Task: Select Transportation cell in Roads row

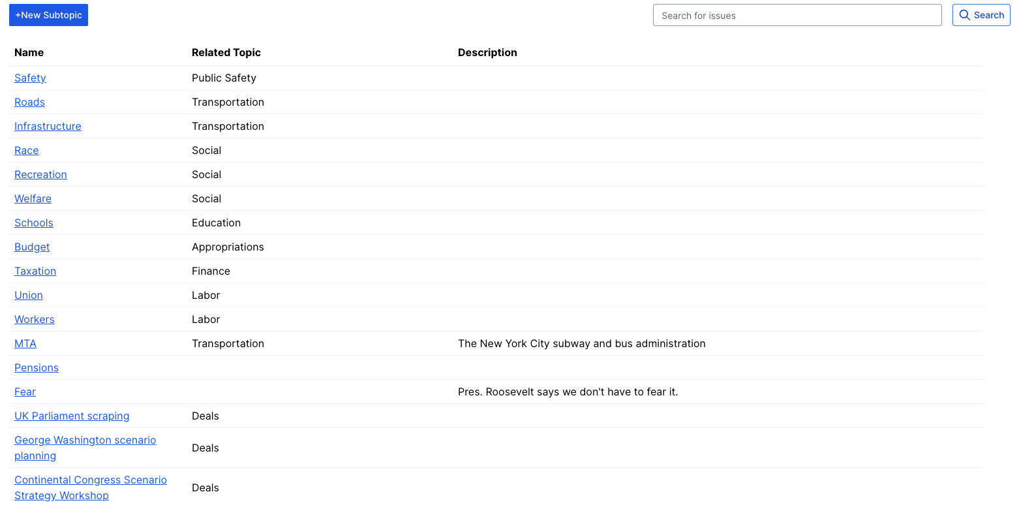Action: click(x=228, y=102)
